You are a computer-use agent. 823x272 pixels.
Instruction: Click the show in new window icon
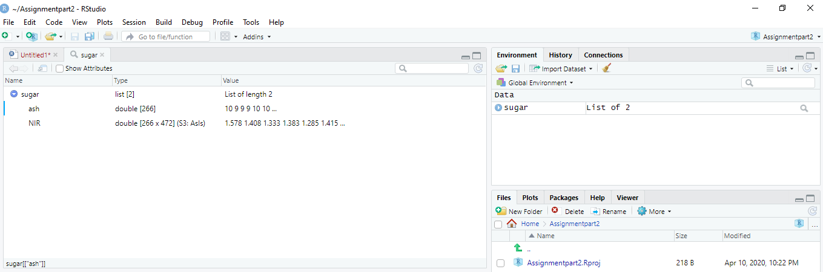coord(42,68)
